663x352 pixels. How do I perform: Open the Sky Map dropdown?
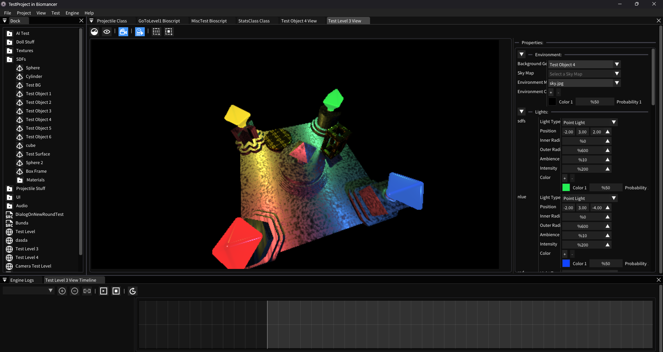click(584, 74)
